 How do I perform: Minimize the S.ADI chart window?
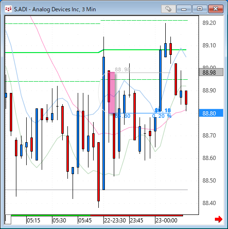click(184, 9)
